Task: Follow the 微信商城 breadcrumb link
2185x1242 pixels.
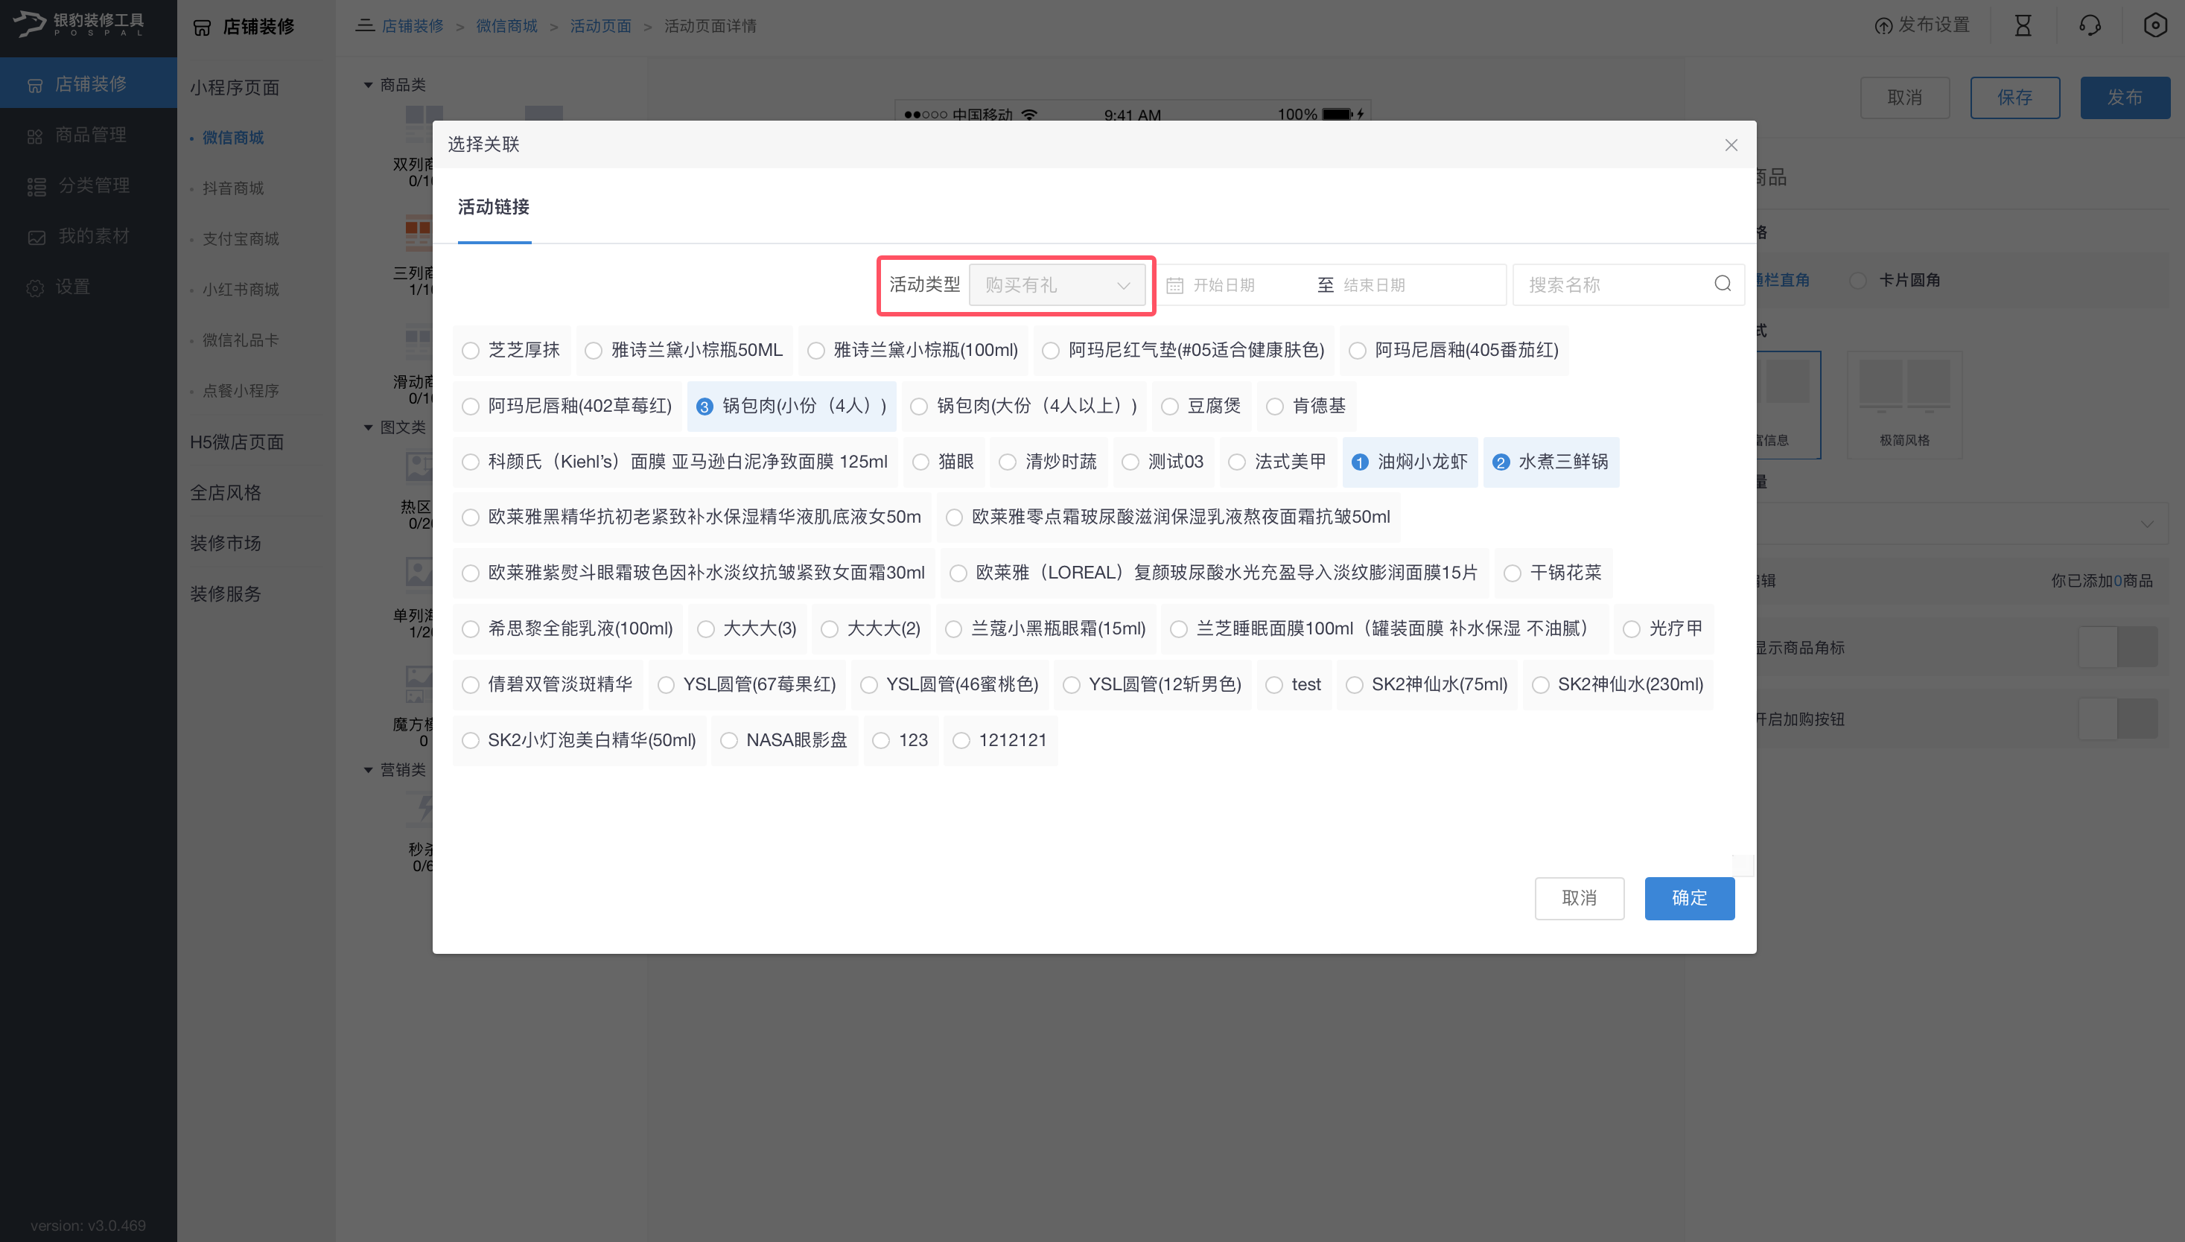Action: 507,27
